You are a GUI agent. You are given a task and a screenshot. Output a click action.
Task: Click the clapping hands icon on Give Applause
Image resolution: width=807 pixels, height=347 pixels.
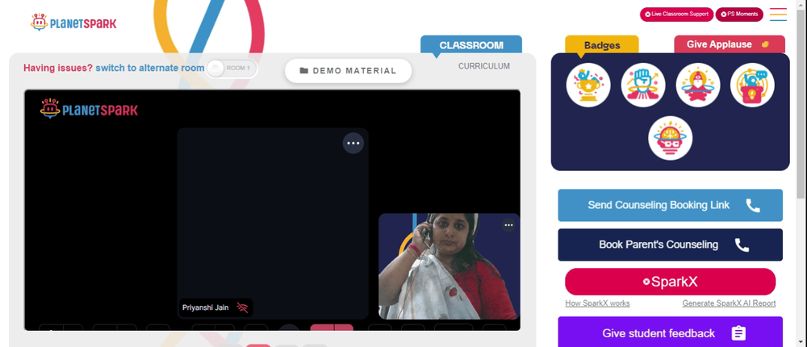click(x=765, y=44)
